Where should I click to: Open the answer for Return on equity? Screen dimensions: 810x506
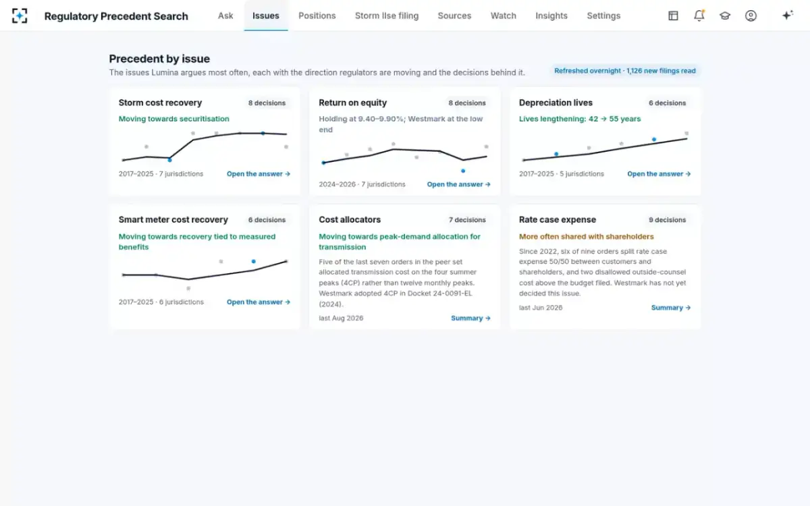[x=459, y=184]
